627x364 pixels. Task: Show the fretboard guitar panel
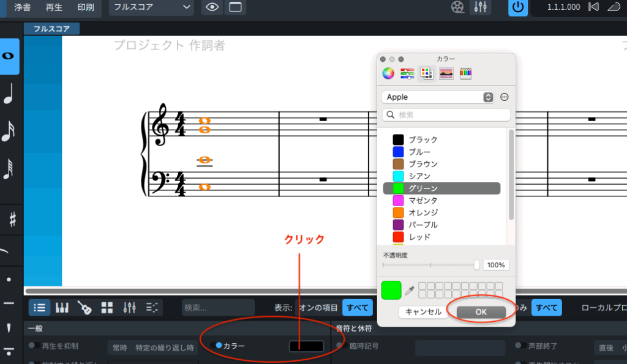tap(84, 308)
